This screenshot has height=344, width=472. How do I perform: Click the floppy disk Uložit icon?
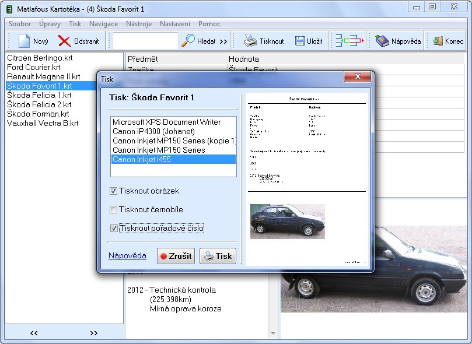coord(299,41)
